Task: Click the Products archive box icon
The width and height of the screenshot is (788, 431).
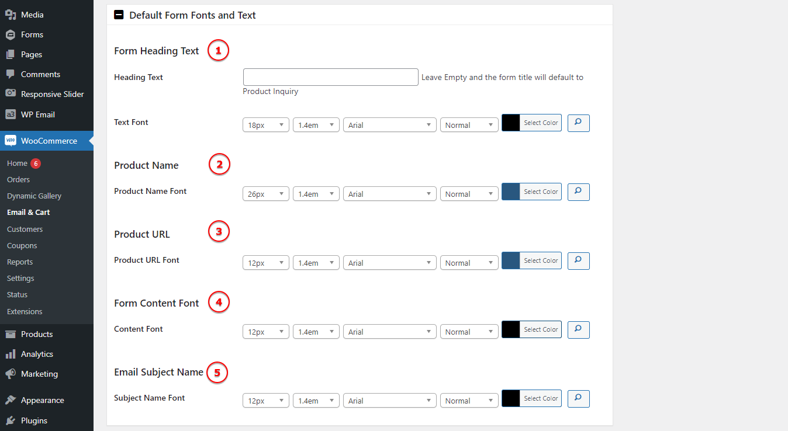Action: coord(10,334)
